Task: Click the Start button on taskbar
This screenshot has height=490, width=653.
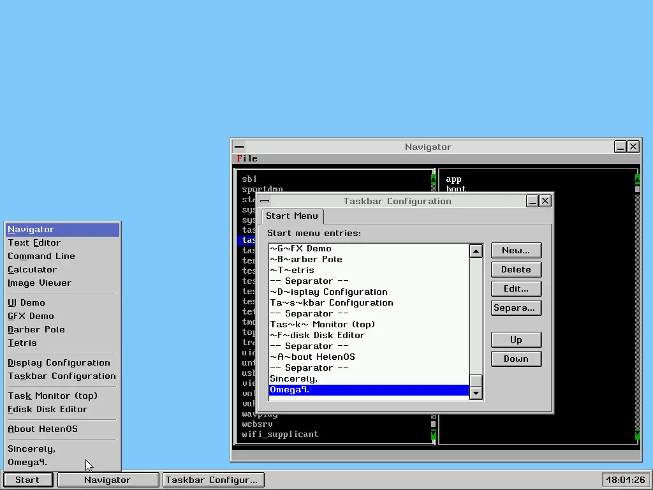Action: [27, 480]
